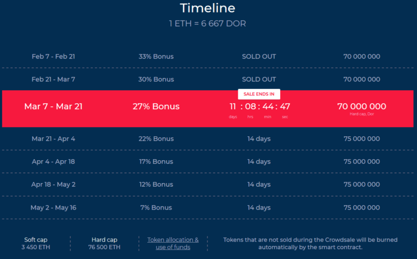This screenshot has height=259, width=417.
Task: Click the countdown seconds value 47
Action: click(x=285, y=106)
